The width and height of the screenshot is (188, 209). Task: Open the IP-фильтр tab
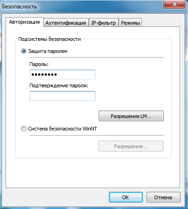coord(103,23)
